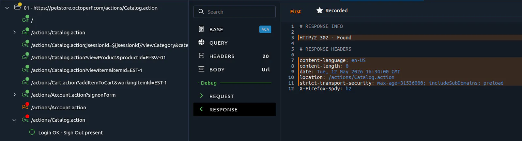522x141 pixels.
Task: Click GET icon of jsessionid viewCategory request
Action: [x=25, y=44]
